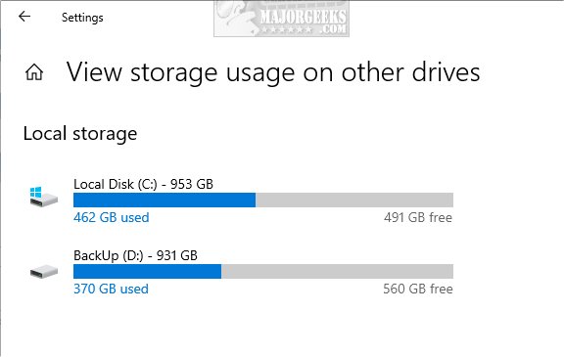
Task: Click the gray free portion of D: bar
Action: (337, 271)
